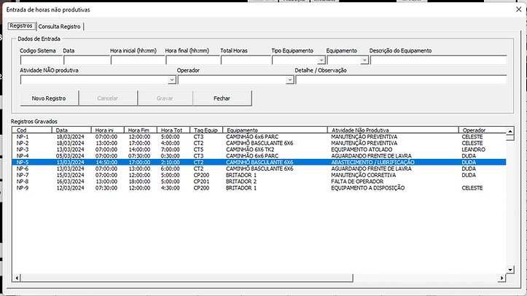Click the 0:30:00 total hours cell

170,156
